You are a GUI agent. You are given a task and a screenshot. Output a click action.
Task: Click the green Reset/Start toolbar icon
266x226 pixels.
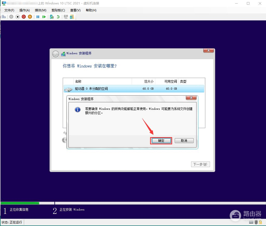[44, 17]
